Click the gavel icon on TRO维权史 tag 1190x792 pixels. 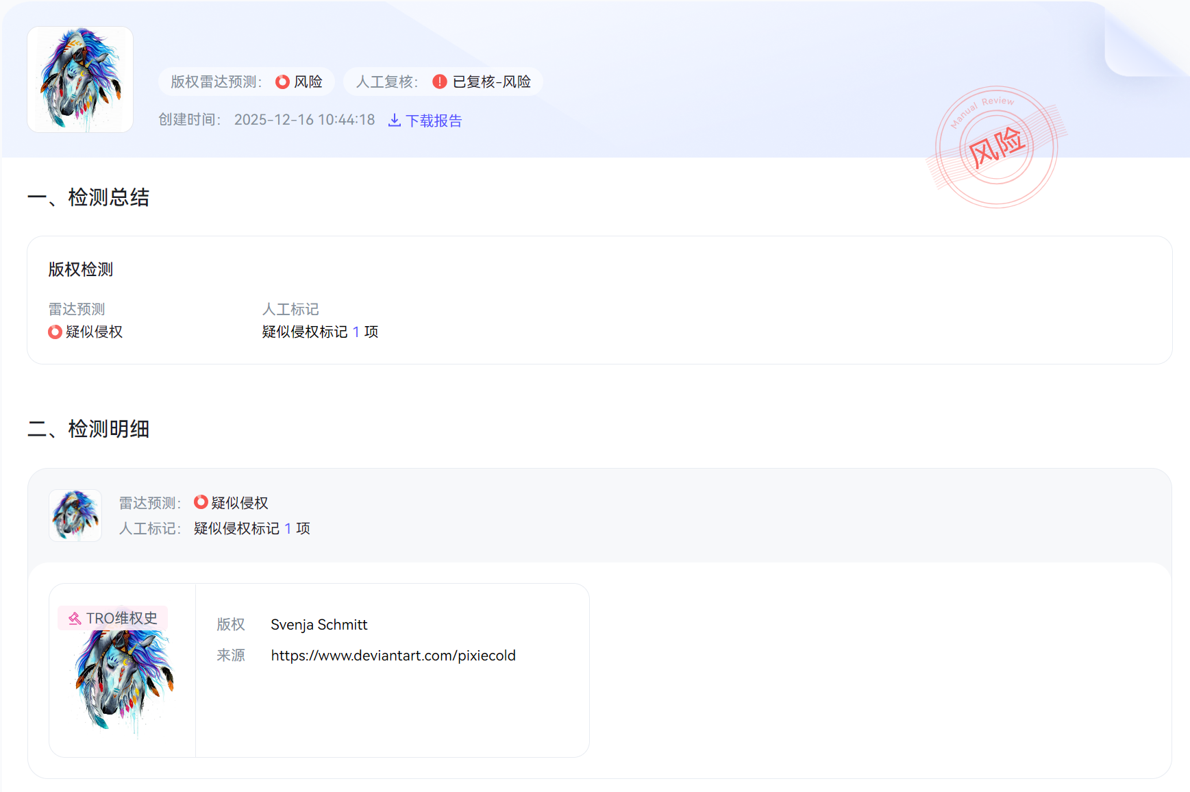pyautogui.click(x=75, y=619)
